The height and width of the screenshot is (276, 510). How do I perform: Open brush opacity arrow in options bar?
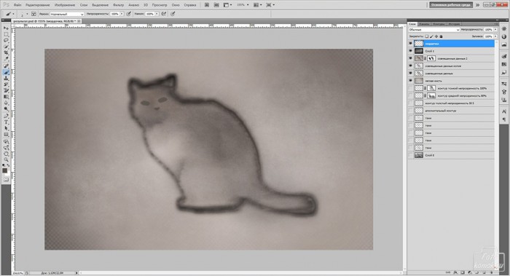pos(122,14)
